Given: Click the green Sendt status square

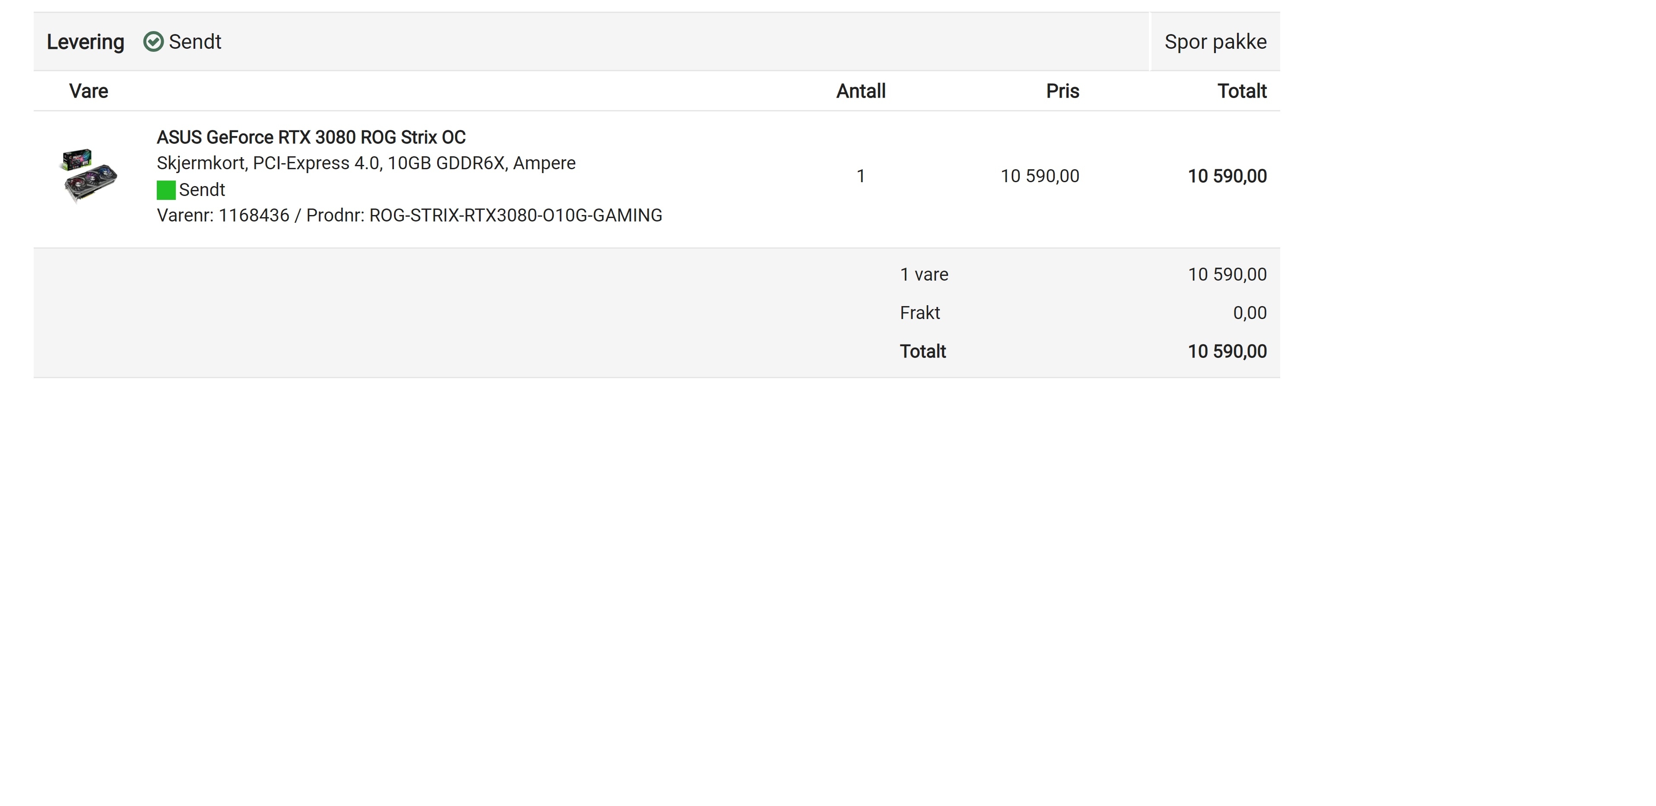Looking at the screenshot, I should [166, 190].
